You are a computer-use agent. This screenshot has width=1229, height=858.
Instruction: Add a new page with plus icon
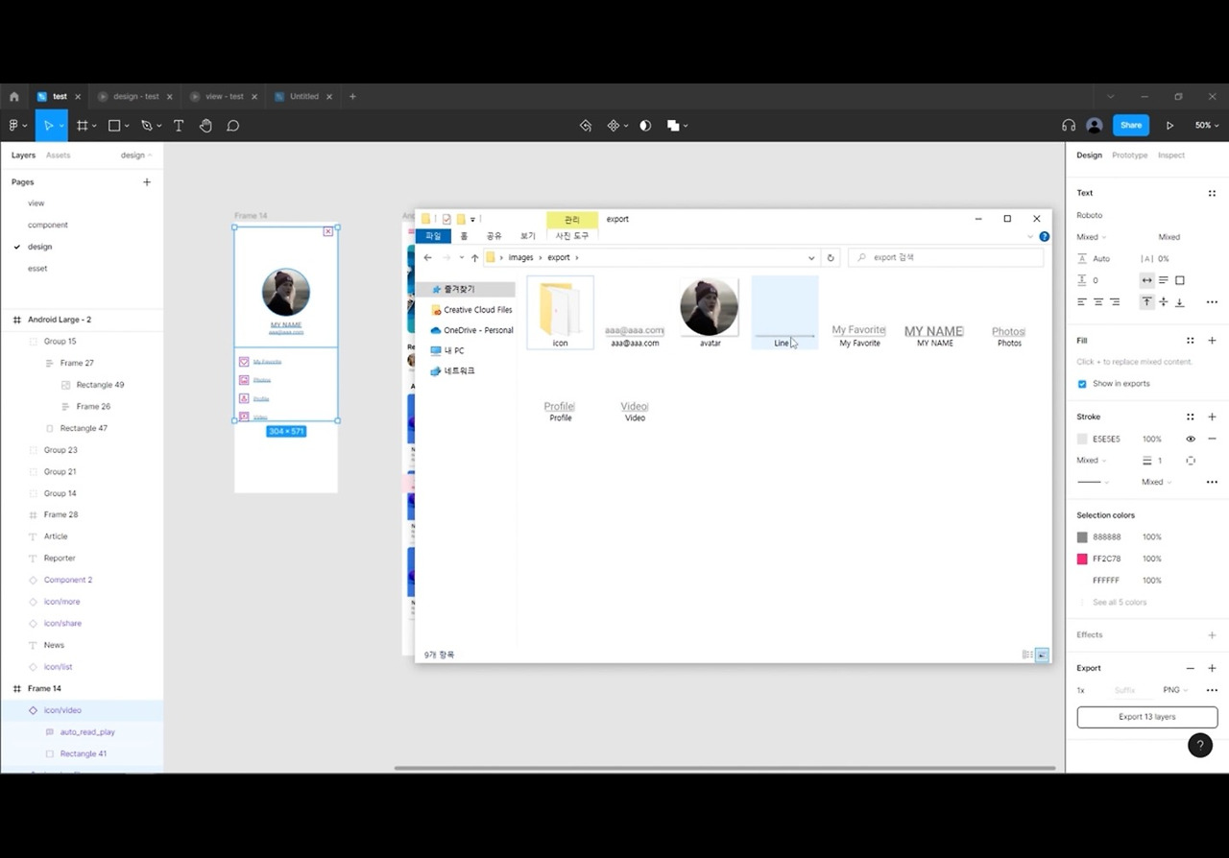[147, 182]
